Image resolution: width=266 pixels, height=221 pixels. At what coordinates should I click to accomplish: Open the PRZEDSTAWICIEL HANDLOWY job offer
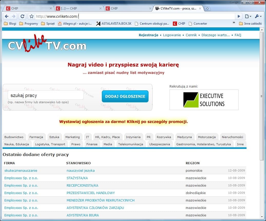coord(91,193)
